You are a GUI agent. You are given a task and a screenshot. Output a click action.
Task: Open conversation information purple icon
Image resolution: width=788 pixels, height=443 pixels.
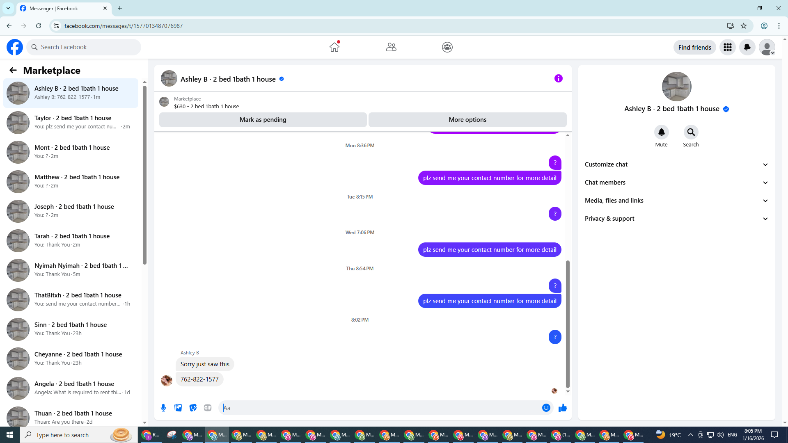(x=558, y=78)
